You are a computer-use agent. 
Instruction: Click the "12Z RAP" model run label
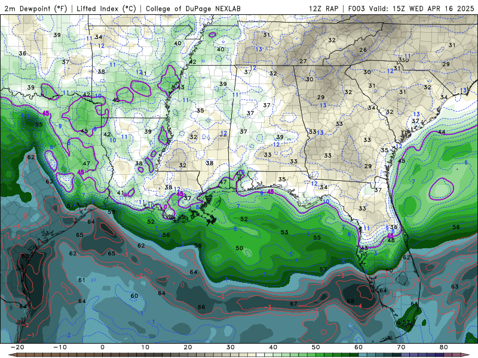(x=324, y=8)
